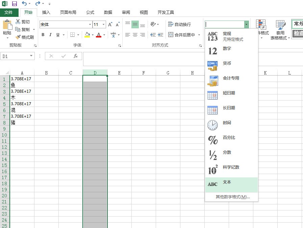Image resolution: width=303 pixels, height=228 pixels.
Task: Open the Name Box dropdown arrow
Action: click(x=31, y=56)
